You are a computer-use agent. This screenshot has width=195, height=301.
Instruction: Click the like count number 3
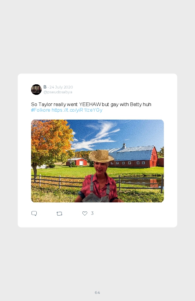[x=92, y=213]
